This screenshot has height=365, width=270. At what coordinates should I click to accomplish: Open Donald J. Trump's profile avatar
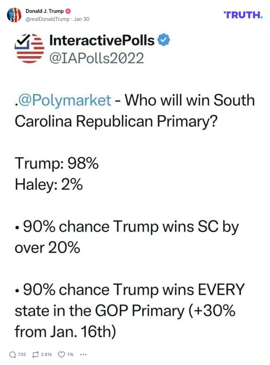pos(14,15)
